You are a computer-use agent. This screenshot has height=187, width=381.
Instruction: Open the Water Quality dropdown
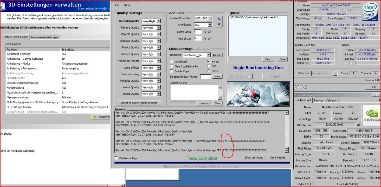pos(159,87)
